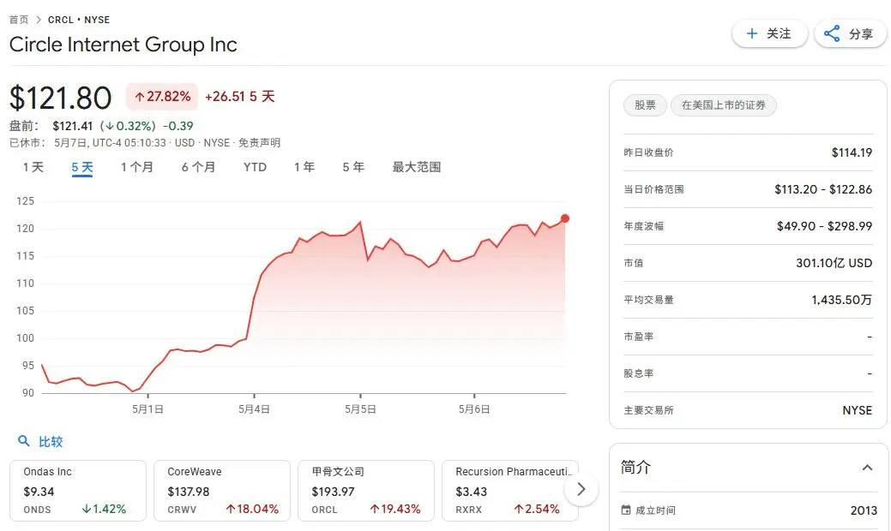891x531 pixels.
Task: Click the ONDS 1.42% change value
Action: (x=104, y=509)
